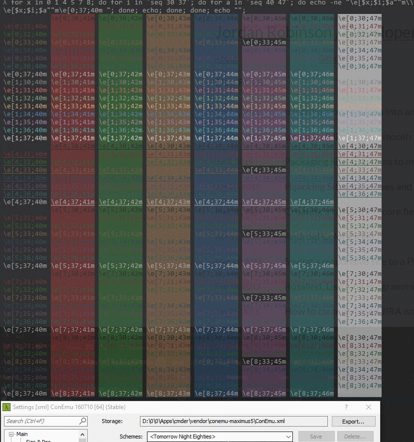The height and width of the screenshot is (442, 414).
Task: Click the terminal text \e[0;30;47m
Action: (x=360, y=18)
